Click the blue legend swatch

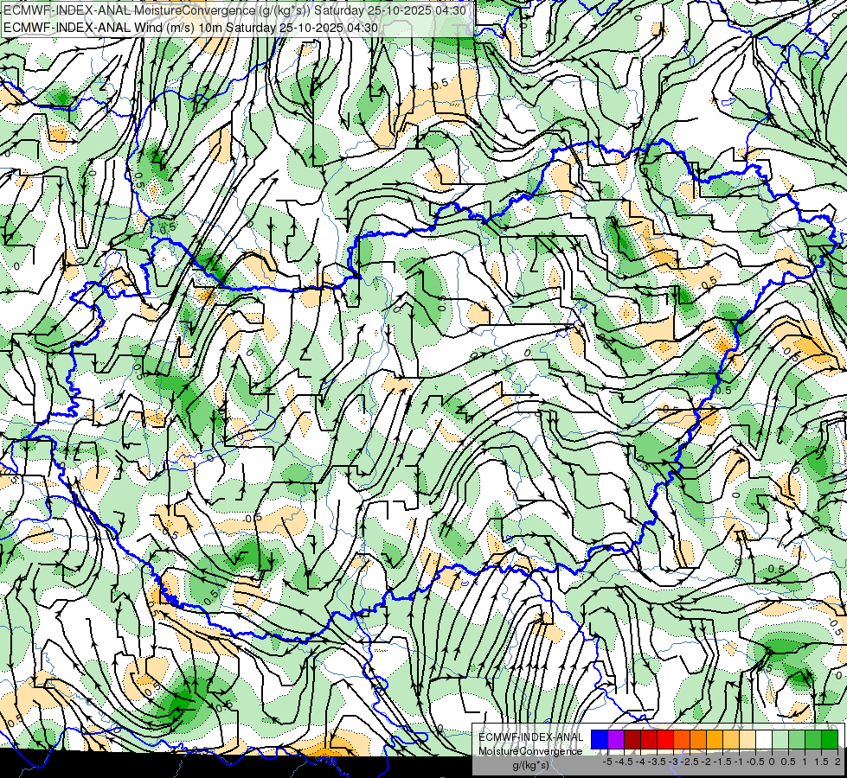(x=600, y=739)
